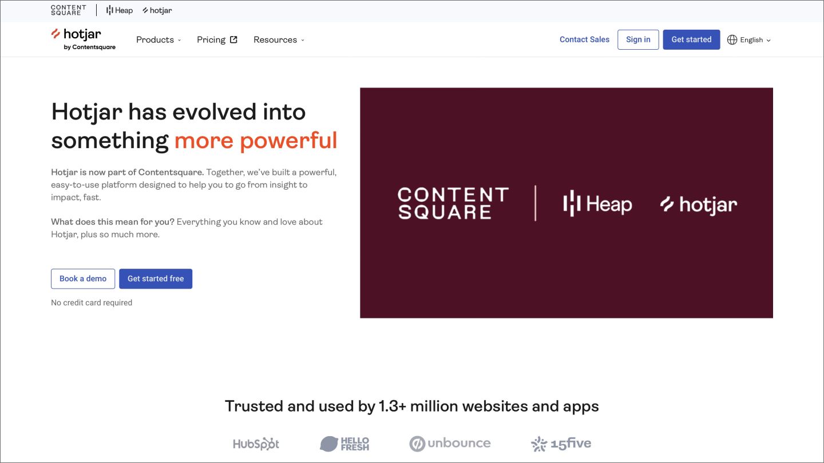The image size is (824, 463).
Task: Open the Products dropdown
Action: [159, 39]
